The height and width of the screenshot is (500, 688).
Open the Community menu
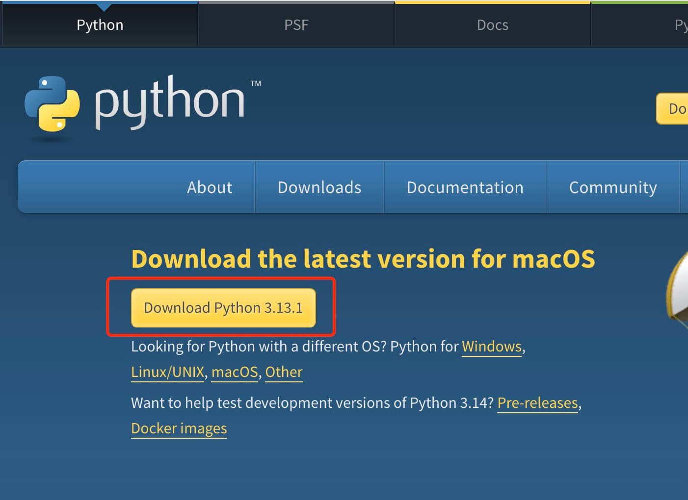tap(613, 187)
